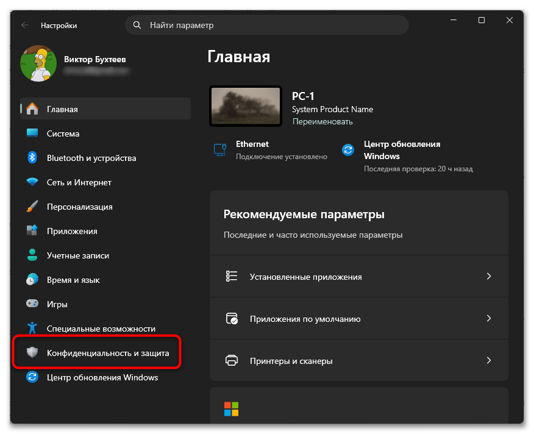Image resolution: width=534 pixels, height=434 pixels.
Task: Open Игры section
Action: coord(105,304)
